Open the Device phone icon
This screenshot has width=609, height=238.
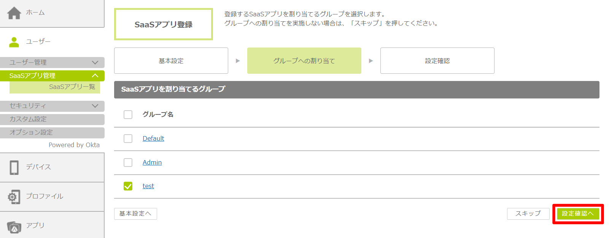pos(14,167)
